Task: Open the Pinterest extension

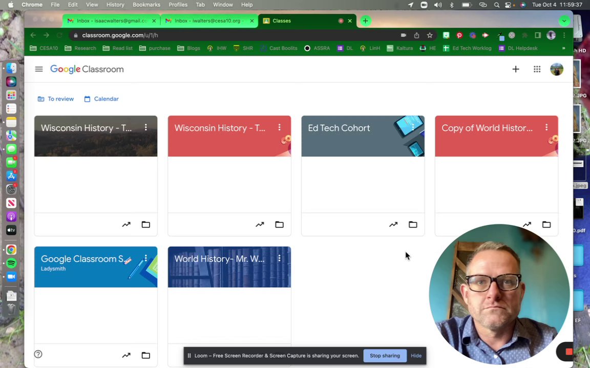Action: click(459, 35)
